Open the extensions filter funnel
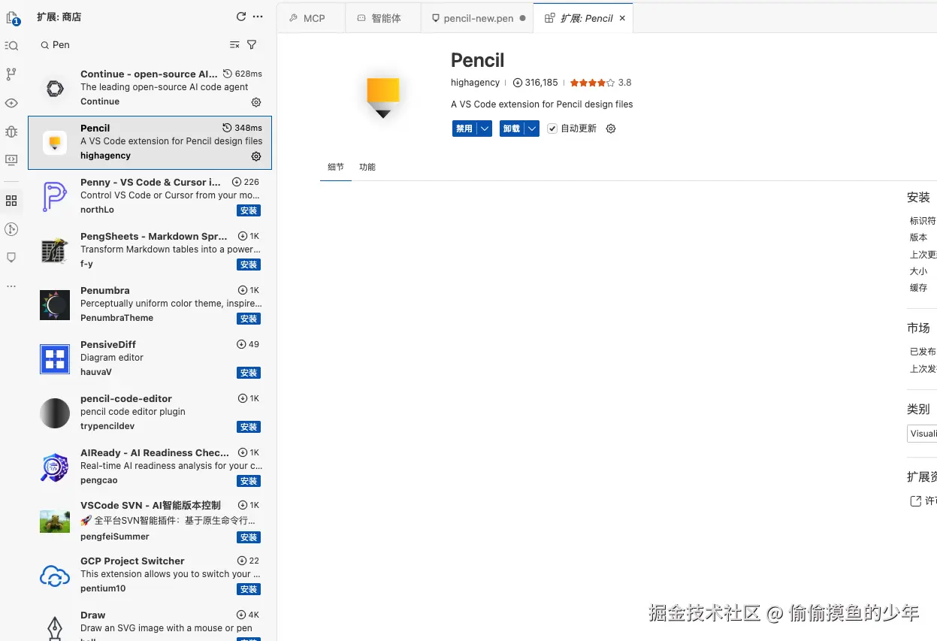Viewport: 937px width, 641px height. pos(252,45)
